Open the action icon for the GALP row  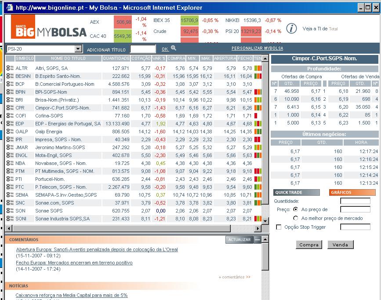pyautogui.click(x=10, y=131)
